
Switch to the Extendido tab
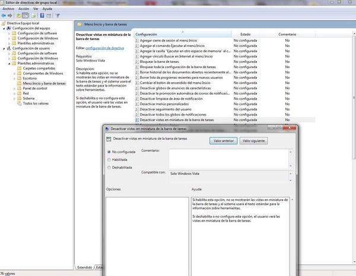(x=85, y=267)
